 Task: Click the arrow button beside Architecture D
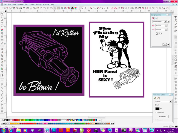click(168, 21)
